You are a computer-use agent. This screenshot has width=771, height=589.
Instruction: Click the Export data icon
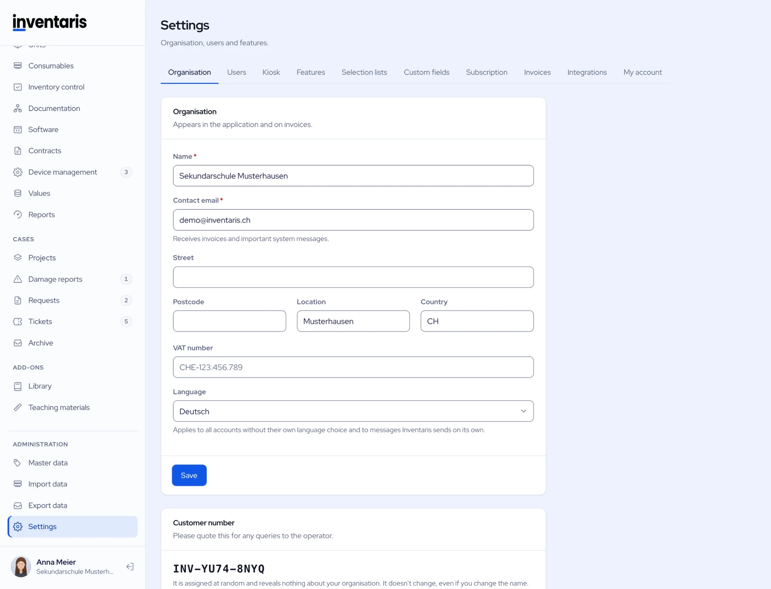point(18,505)
